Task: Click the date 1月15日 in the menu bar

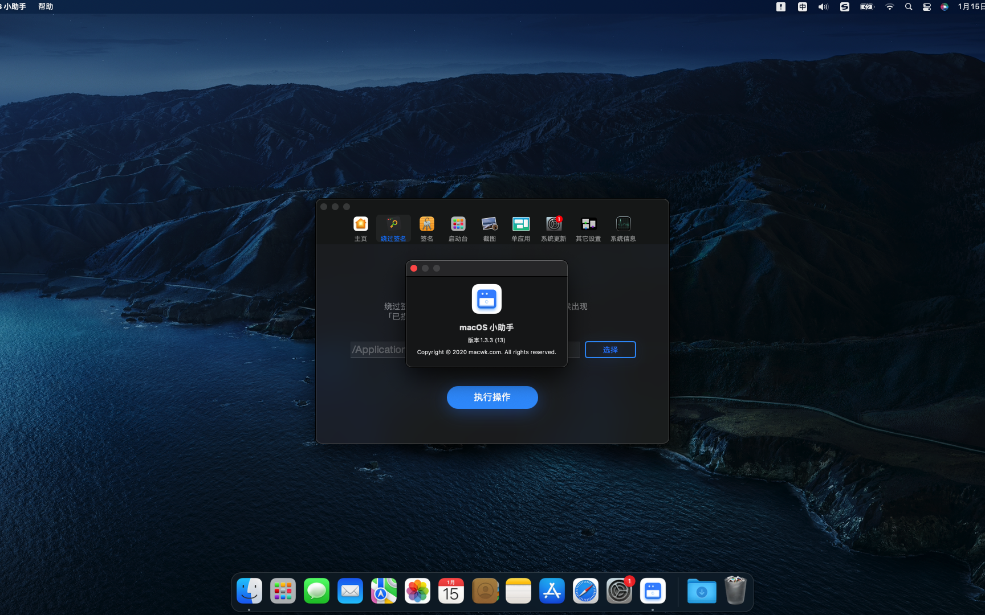Action: pyautogui.click(x=971, y=7)
